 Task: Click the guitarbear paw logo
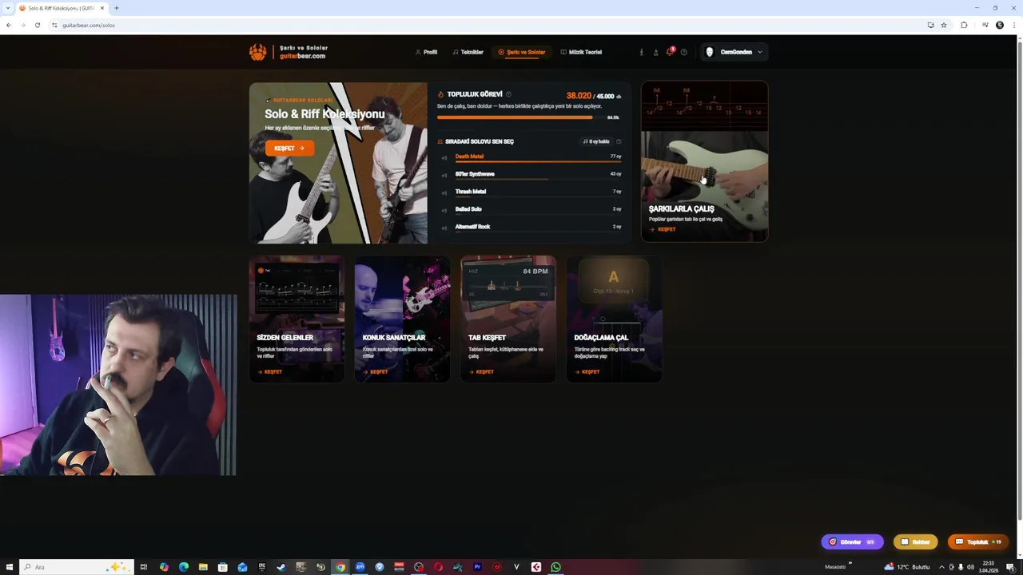tap(257, 52)
